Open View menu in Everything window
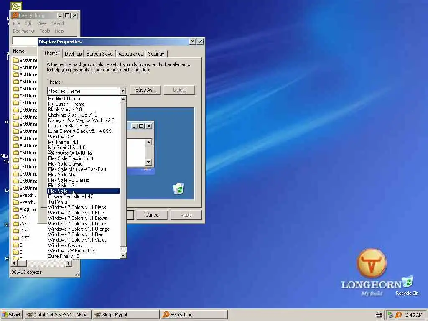The image size is (428, 321). tap(42, 23)
